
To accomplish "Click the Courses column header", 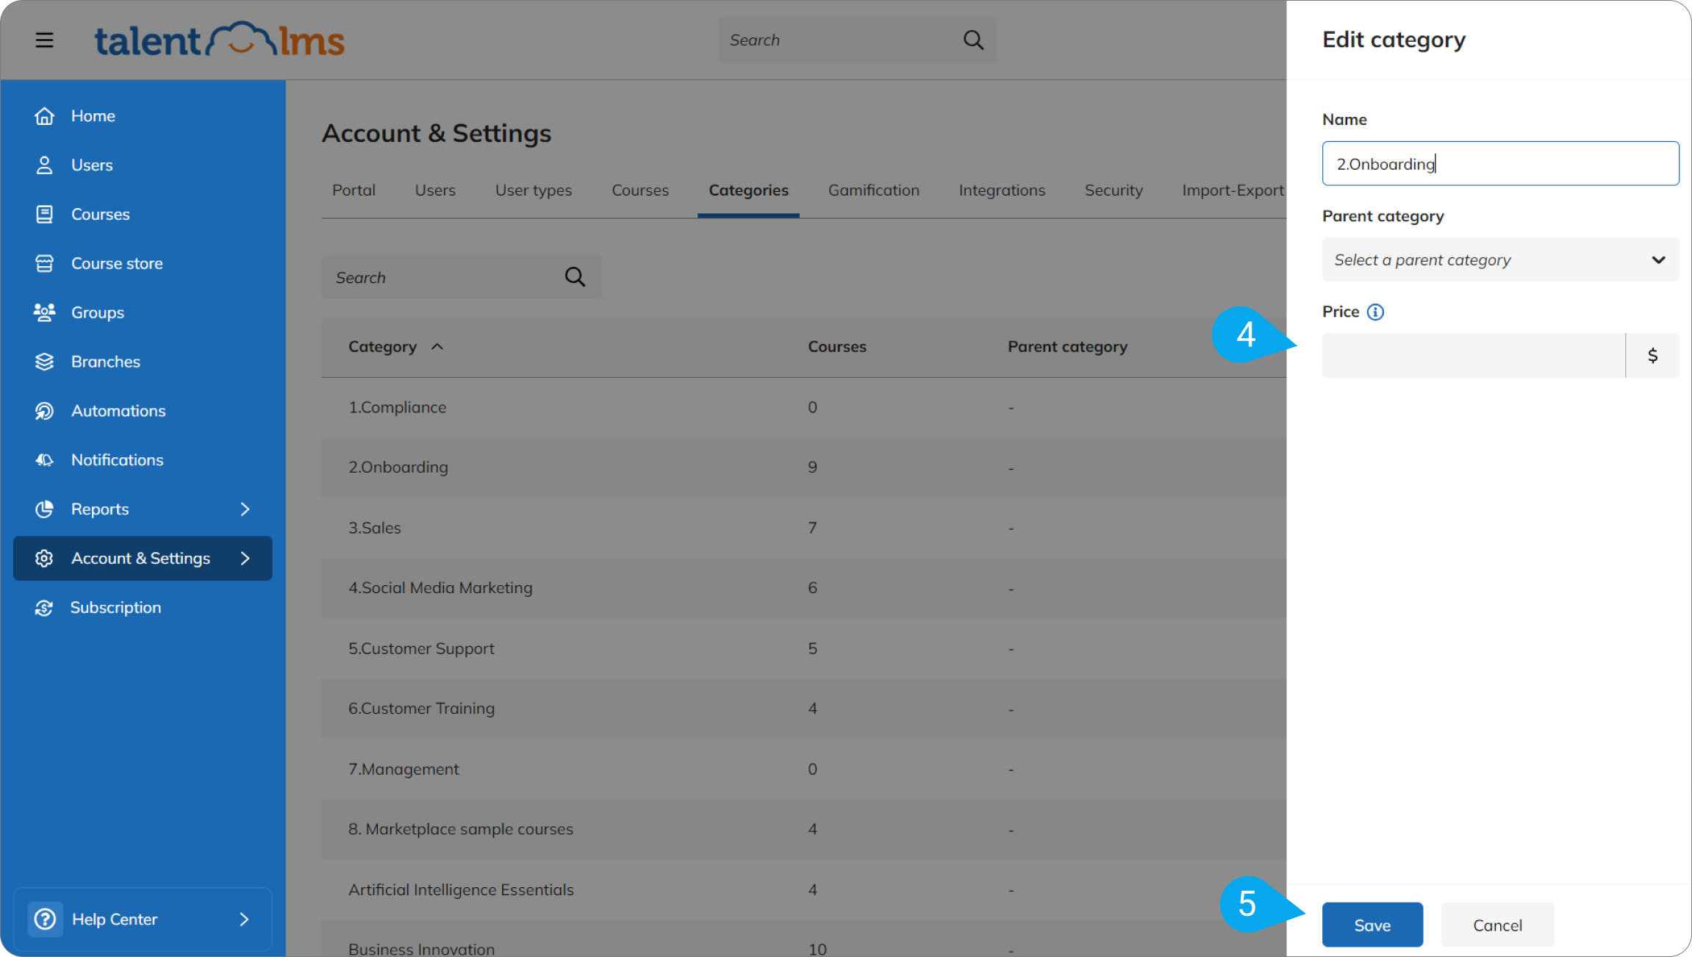I will pyautogui.click(x=837, y=347).
